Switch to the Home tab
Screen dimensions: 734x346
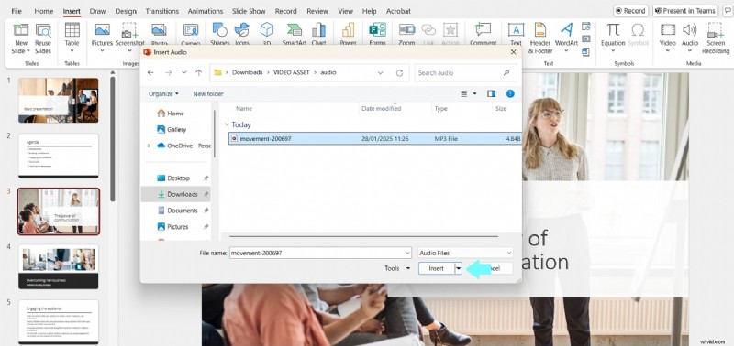(x=43, y=11)
